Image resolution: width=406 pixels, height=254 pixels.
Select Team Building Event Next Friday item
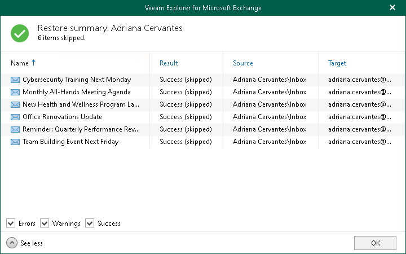pyautogui.click(x=70, y=142)
